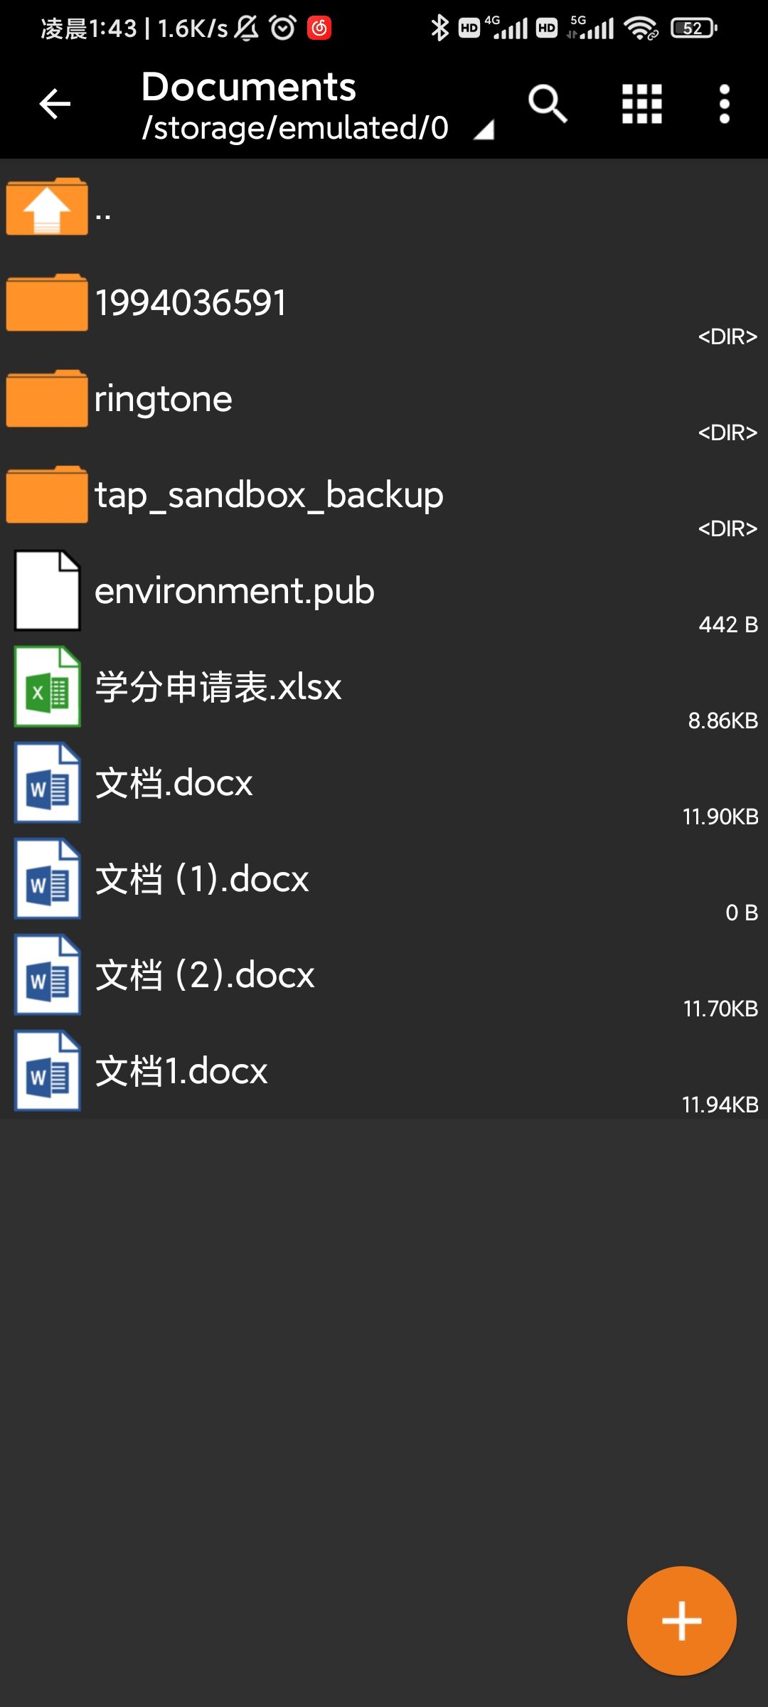Open the three-dot overflow menu
768x1707 pixels.
tap(725, 105)
